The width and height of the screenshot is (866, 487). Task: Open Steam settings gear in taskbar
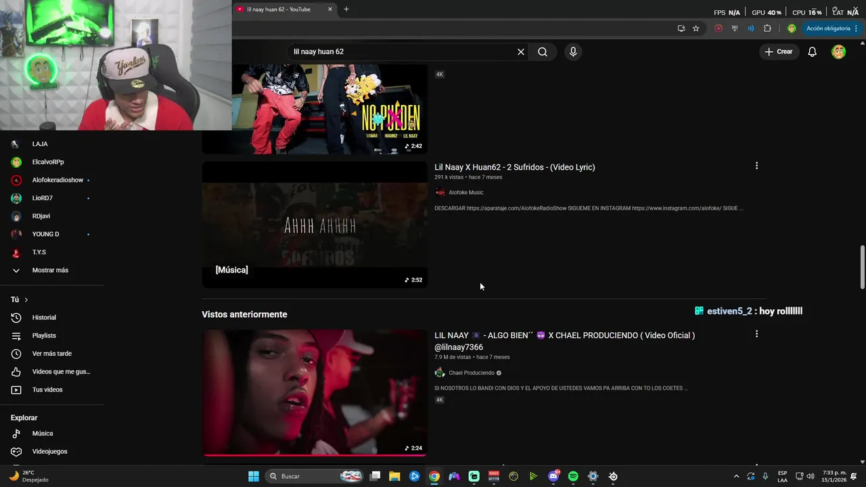593,476
